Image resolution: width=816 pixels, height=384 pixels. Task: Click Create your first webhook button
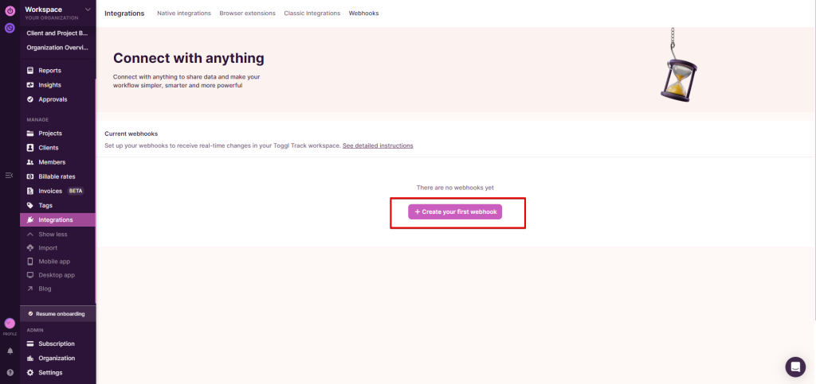455,212
